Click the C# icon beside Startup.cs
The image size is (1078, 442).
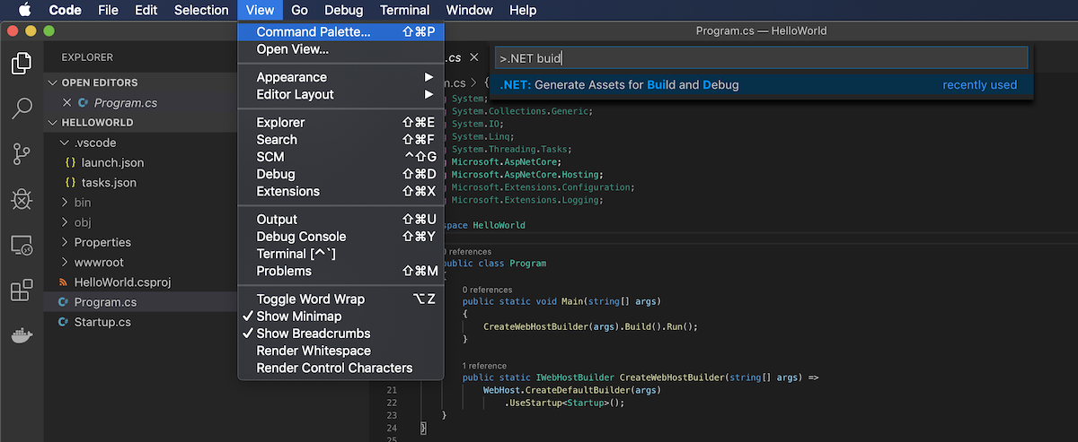[x=63, y=322]
